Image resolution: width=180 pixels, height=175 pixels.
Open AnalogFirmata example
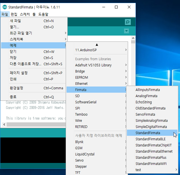coord(152,96)
